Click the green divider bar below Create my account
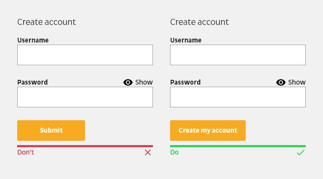Screen dimensions: 323x179 point(238,146)
